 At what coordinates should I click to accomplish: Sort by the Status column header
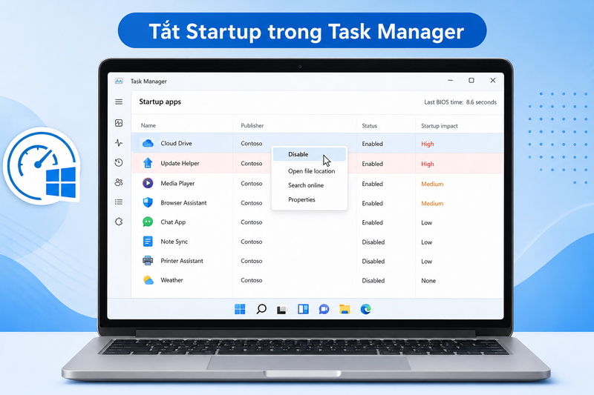(x=369, y=126)
